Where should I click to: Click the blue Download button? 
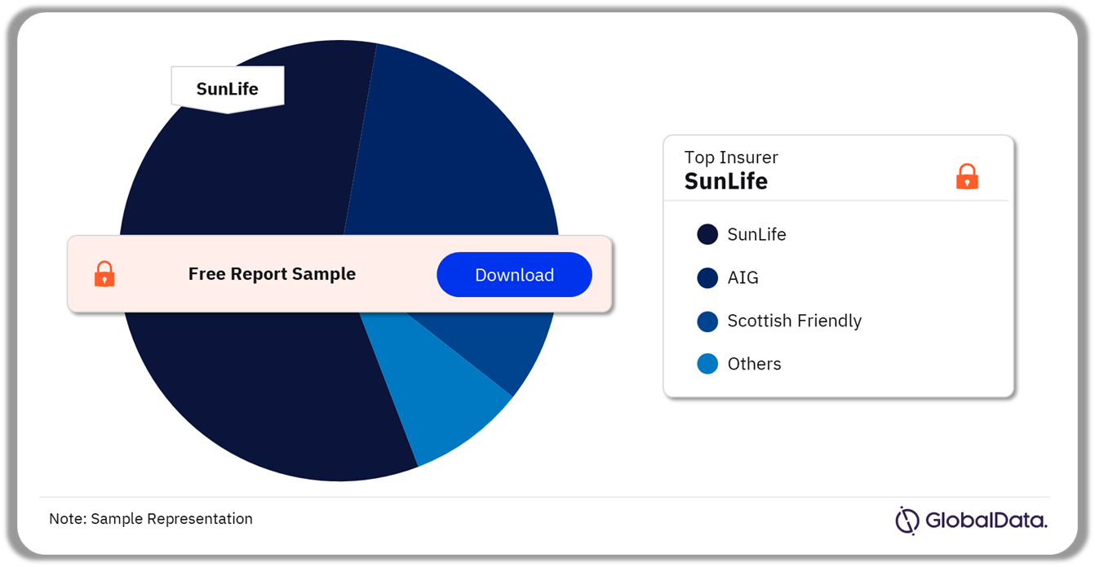click(x=514, y=275)
